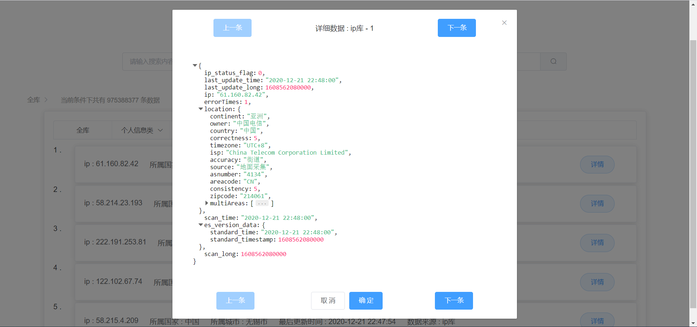Open 详情 for ip 58.215.4.209
The height and width of the screenshot is (327, 697).
597,320
